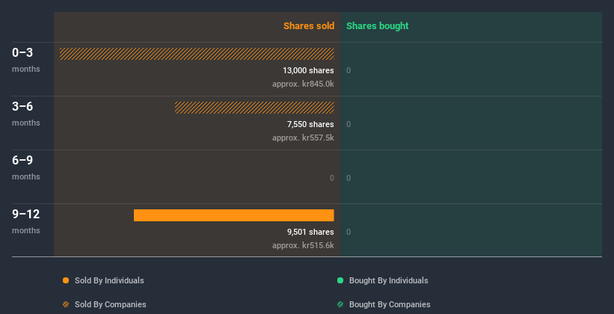This screenshot has width=614, height=314.
Task: Click the 0–3 months row label
Action: (x=26, y=60)
